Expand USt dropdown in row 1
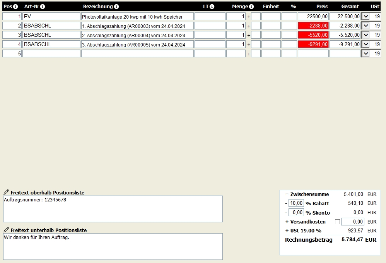Viewport: 386px width, 263px height. click(366, 17)
